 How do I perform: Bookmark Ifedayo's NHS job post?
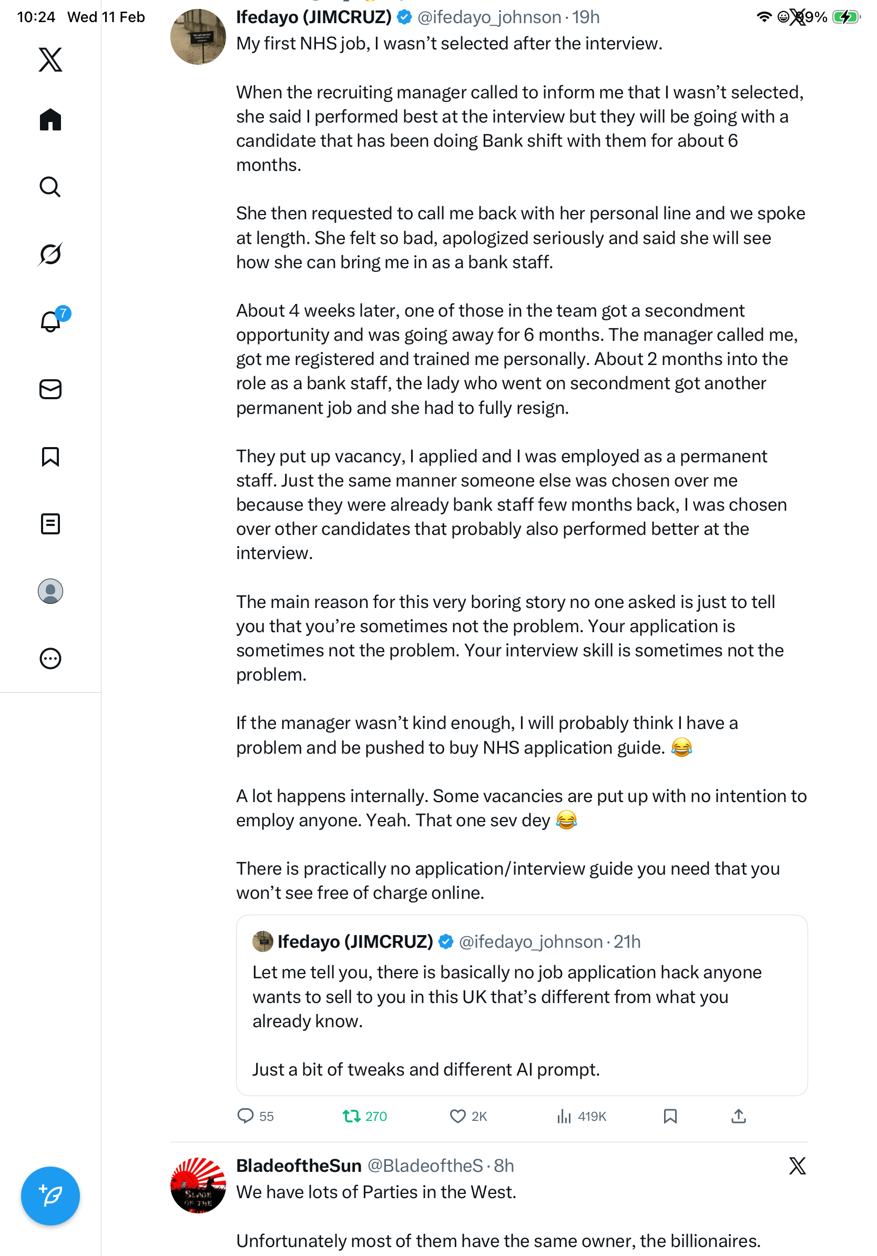670,1116
